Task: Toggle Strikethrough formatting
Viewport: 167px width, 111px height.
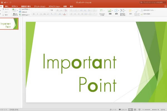Action: (x=45, y=14)
